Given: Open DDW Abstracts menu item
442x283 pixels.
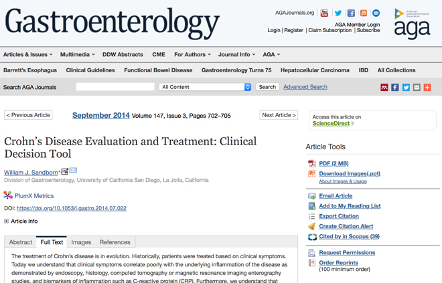Looking at the screenshot, I should 123,54.
